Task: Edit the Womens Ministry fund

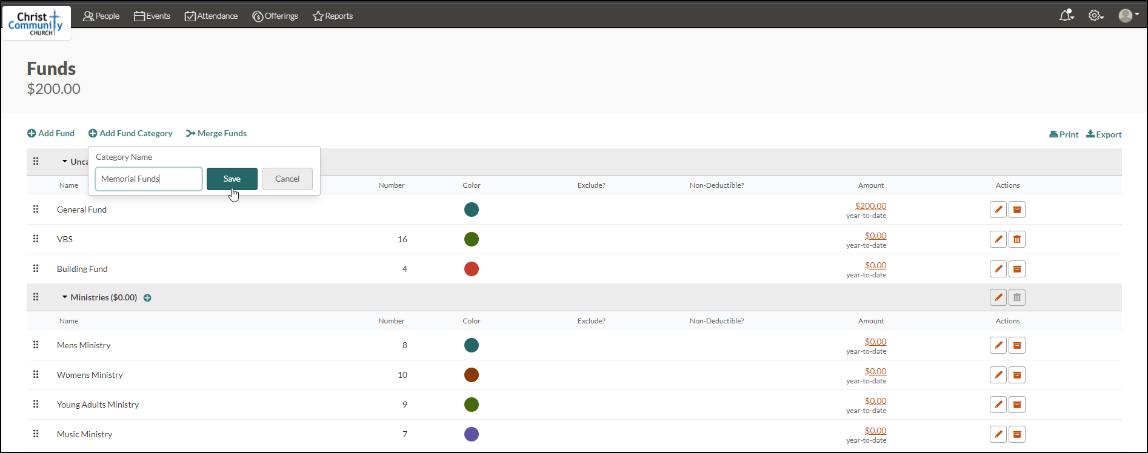Action: click(x=998, y=375)
